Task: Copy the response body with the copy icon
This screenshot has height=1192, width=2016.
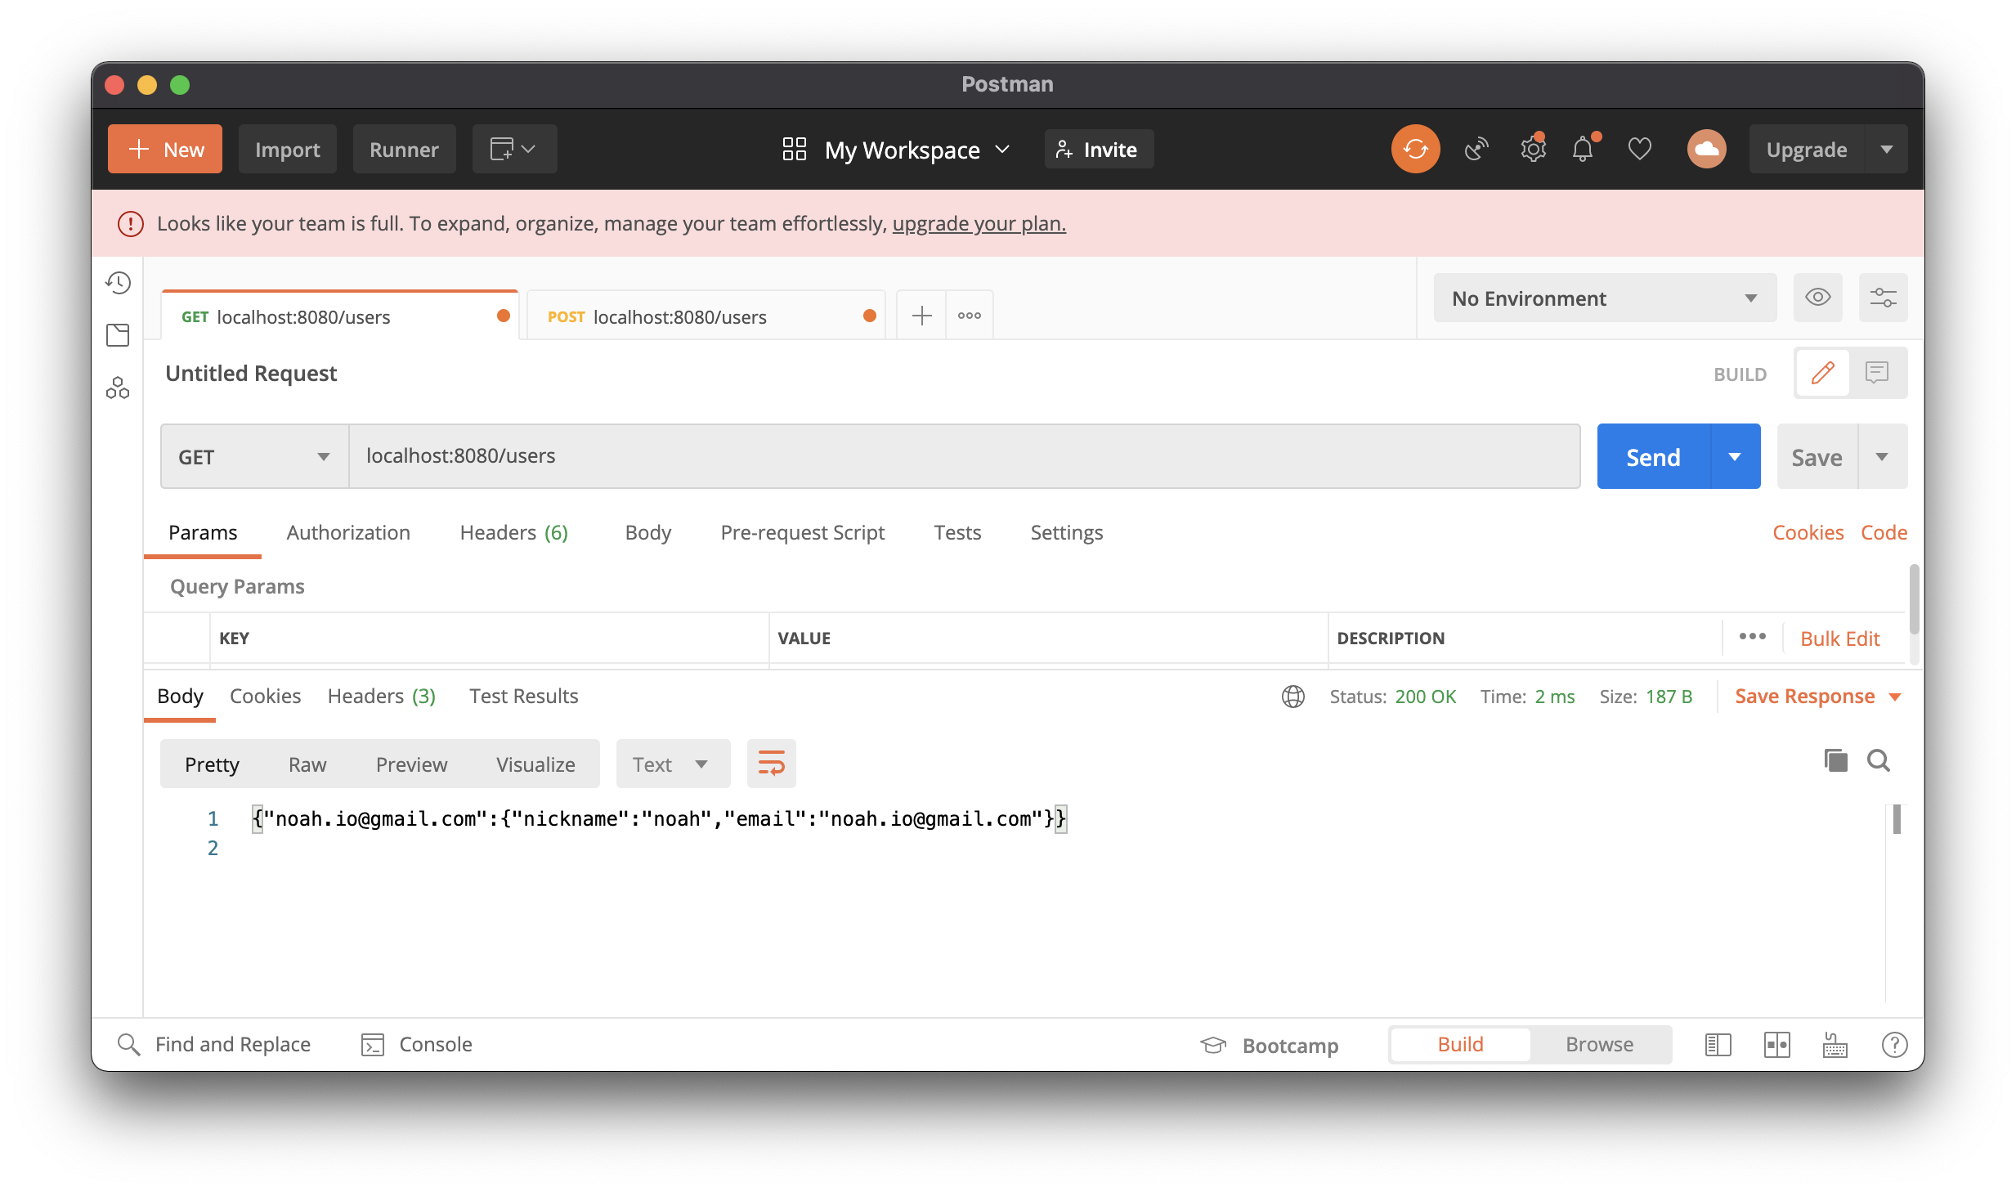Action: point(1835,760)
